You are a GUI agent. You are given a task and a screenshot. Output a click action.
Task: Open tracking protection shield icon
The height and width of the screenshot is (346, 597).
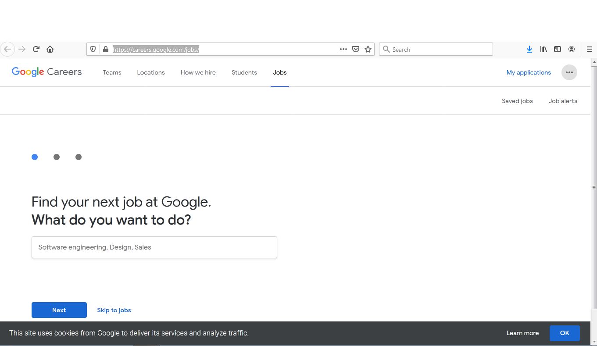pos(93,50)
